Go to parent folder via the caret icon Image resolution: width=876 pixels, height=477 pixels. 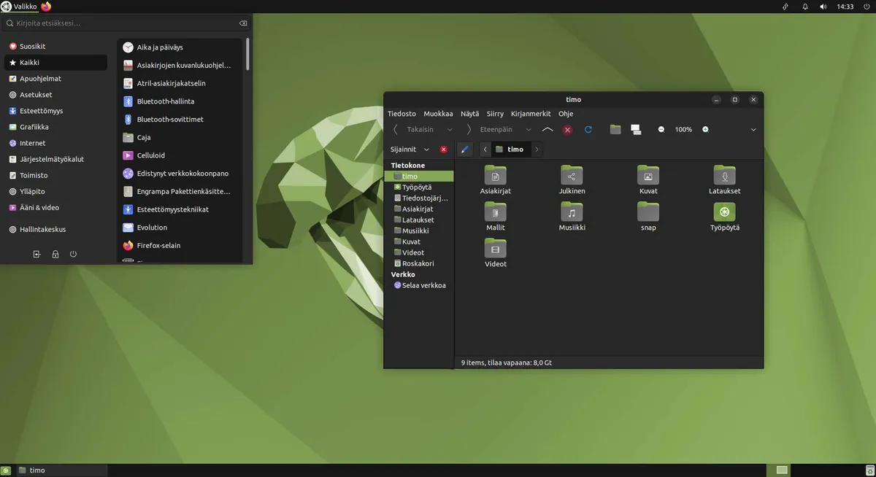[547, 128]
